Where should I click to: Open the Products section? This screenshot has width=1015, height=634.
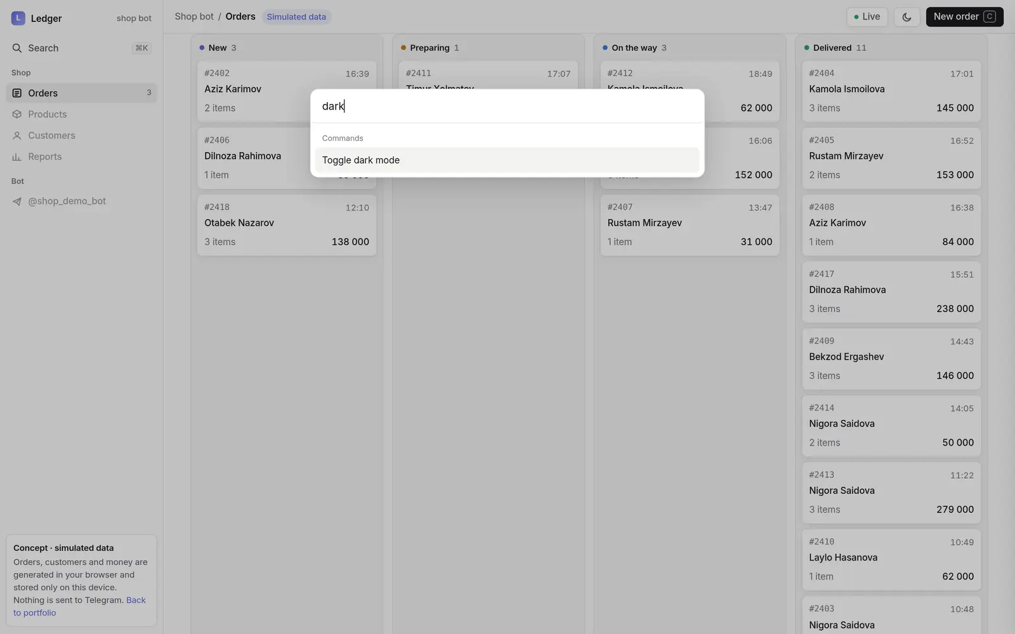click(81, 114)
